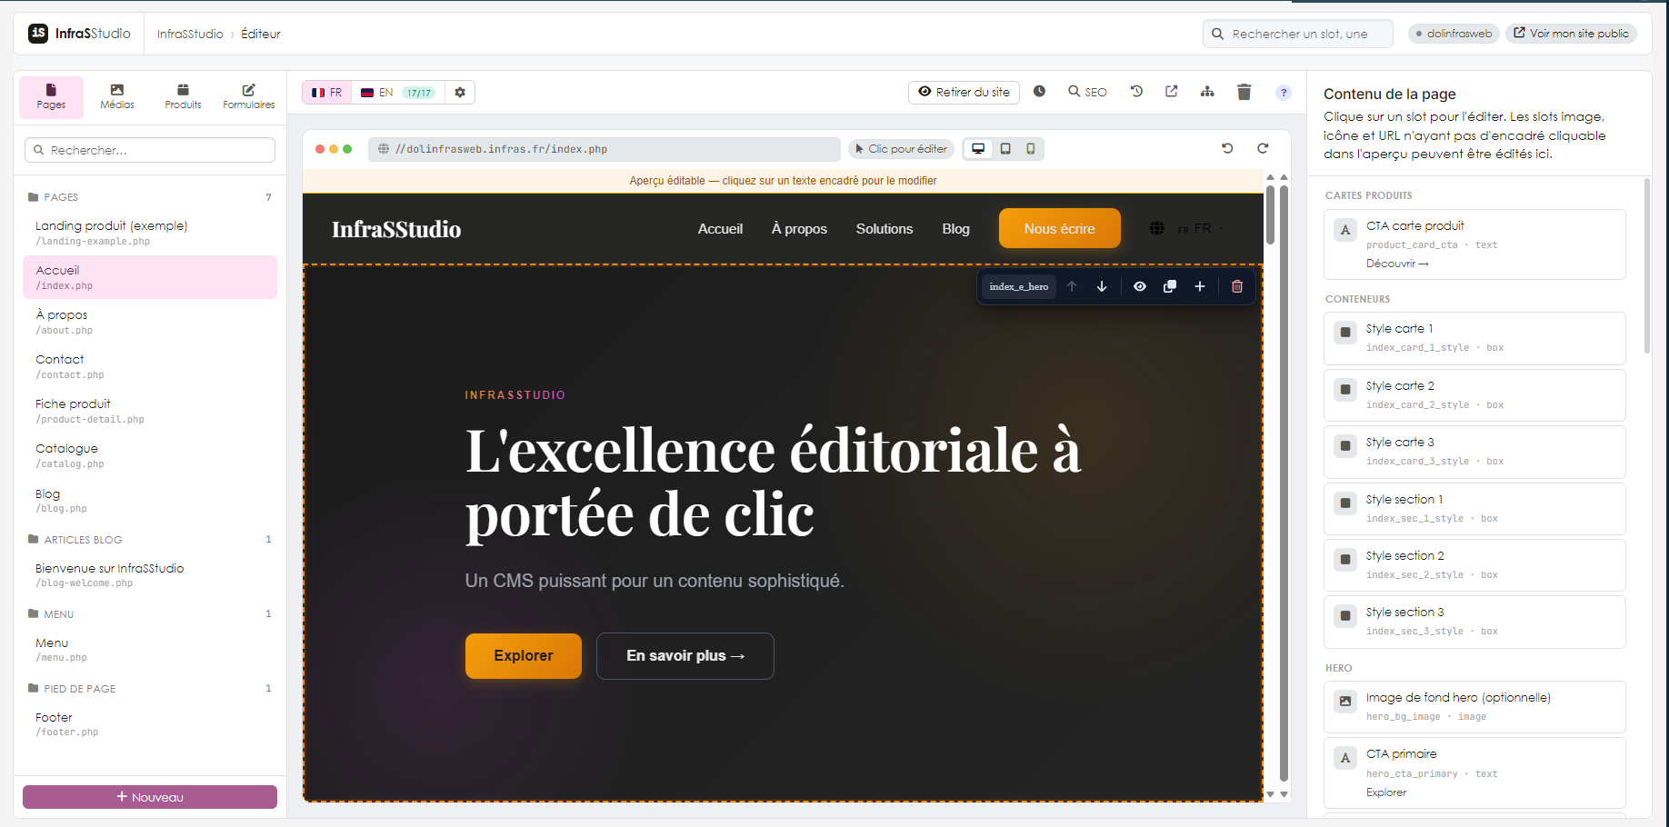Image resolution: width=1669 pixels, height=827 pixels.
Task: Edit the Style section 2 slot
Action: pyautogui.click(x=1474, y=564)
